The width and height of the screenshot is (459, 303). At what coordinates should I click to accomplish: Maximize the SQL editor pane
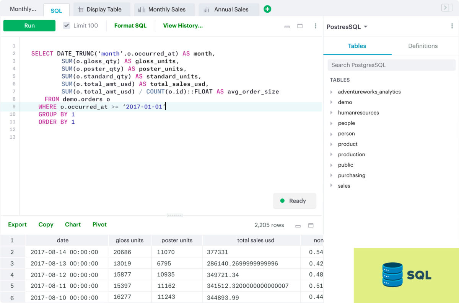(x=300, y=26)
